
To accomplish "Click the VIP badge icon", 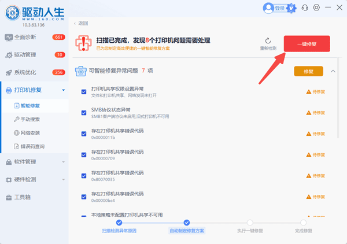I will pos(291,8).
